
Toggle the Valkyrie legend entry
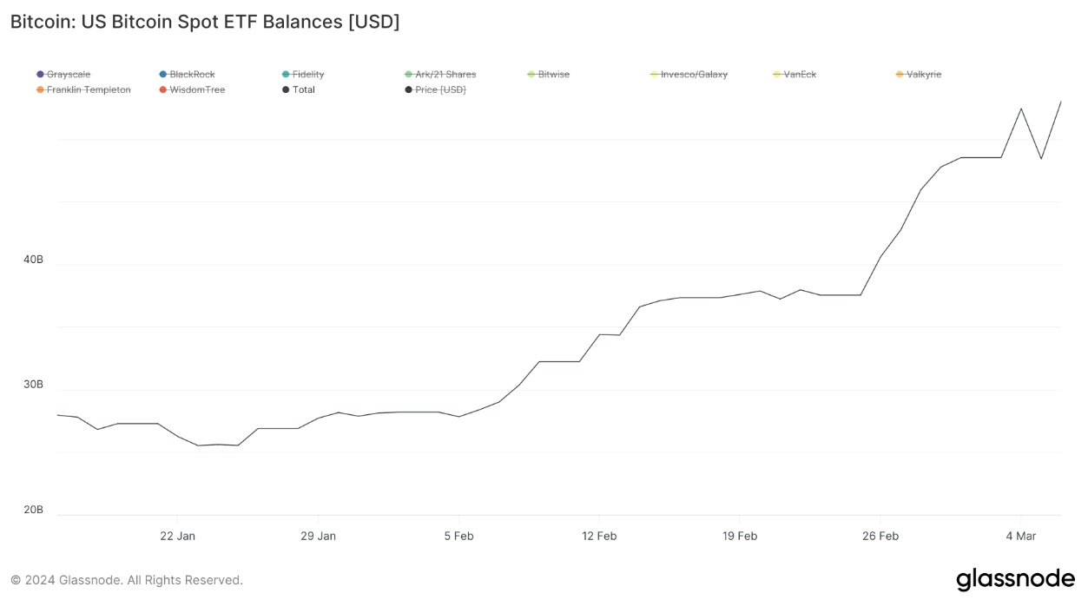click(x=919, y=75)
